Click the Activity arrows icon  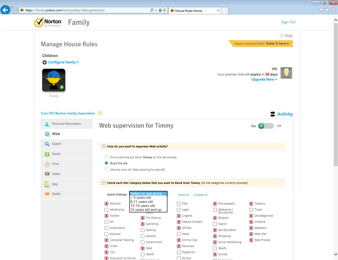[x=273, y=114]
